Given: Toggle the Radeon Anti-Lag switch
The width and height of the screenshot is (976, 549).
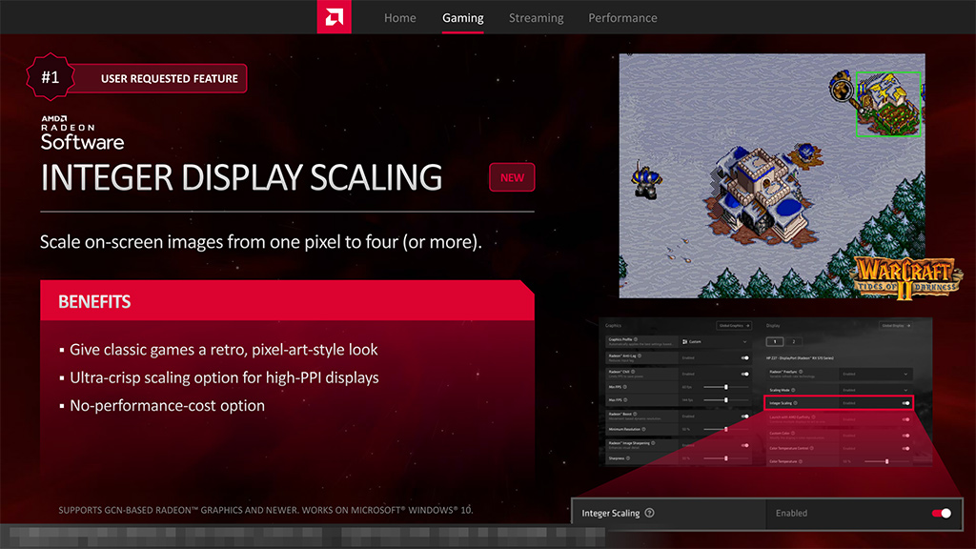Looking at the screenshot, I should point(745,358).
